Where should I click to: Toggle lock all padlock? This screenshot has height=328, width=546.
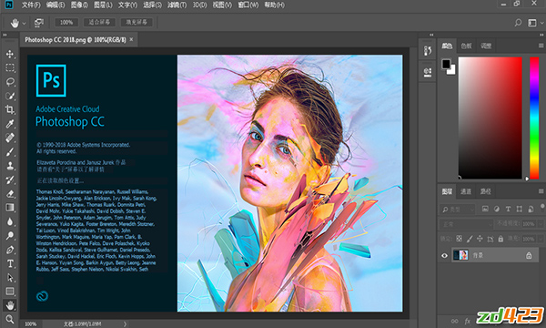click(500, 239)
